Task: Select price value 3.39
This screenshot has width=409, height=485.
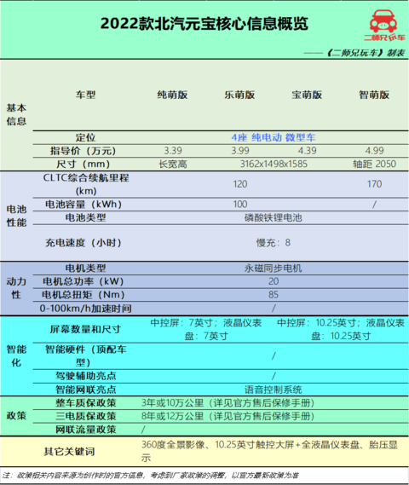Action: coord(173,151)
